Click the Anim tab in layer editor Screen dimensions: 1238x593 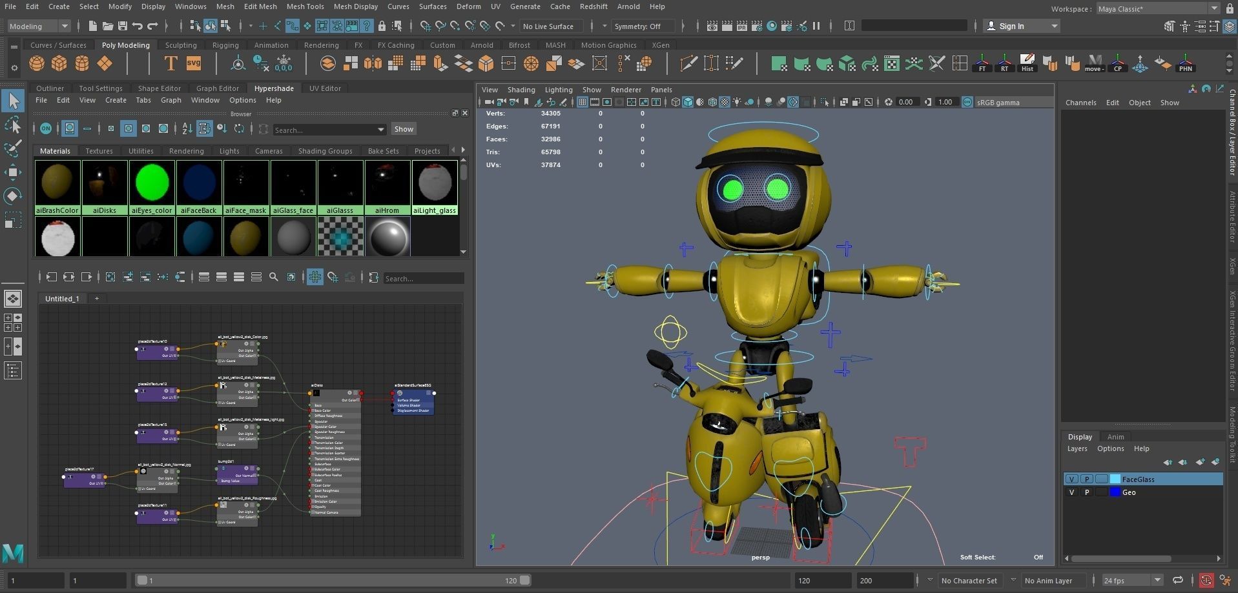pos(1115,437)
